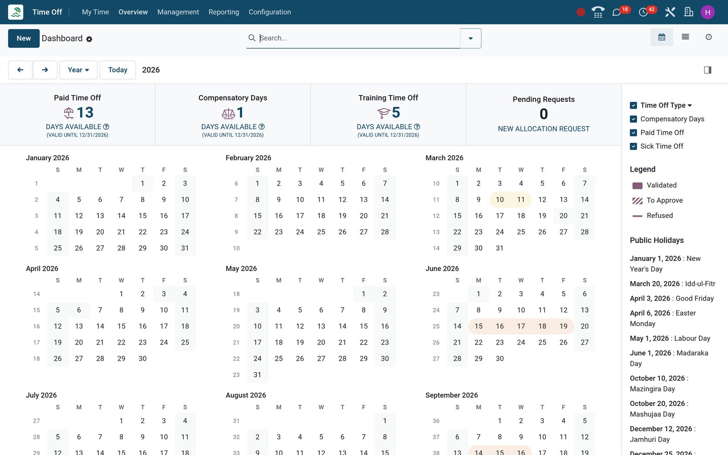This screenshot has width=728, height=455.
Task: Uncheck the Paid Time Off filter
Action: point(633,133)
